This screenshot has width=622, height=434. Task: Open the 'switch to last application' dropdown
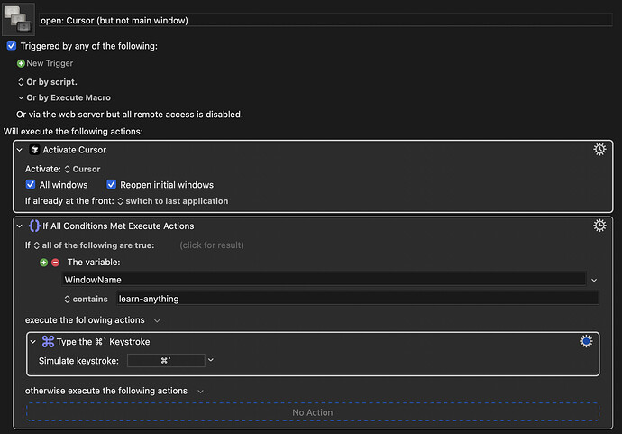pyautogui.click(x=171, y=201)
